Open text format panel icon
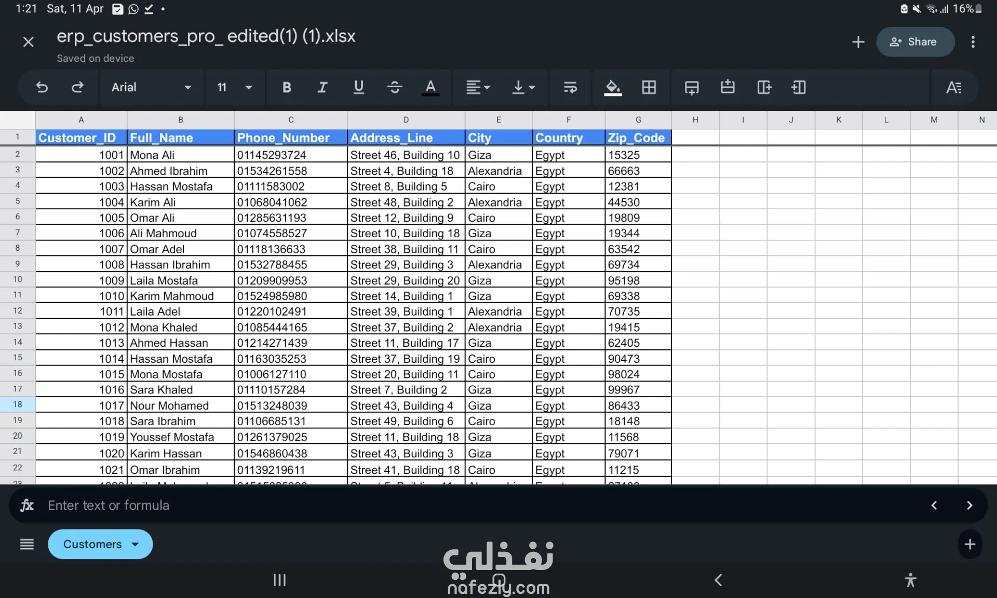The height and width of the screenshot is (598, 997). [953, 87]
